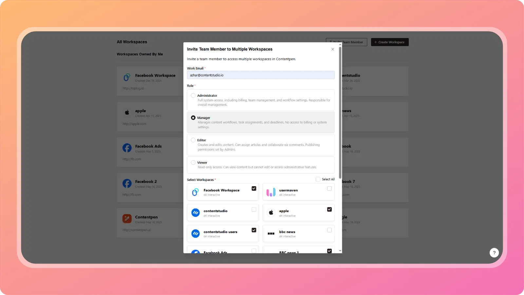This screenshot has height=295, width=524.
Task: Open the http://apple.com link
Action: point(134,124)
